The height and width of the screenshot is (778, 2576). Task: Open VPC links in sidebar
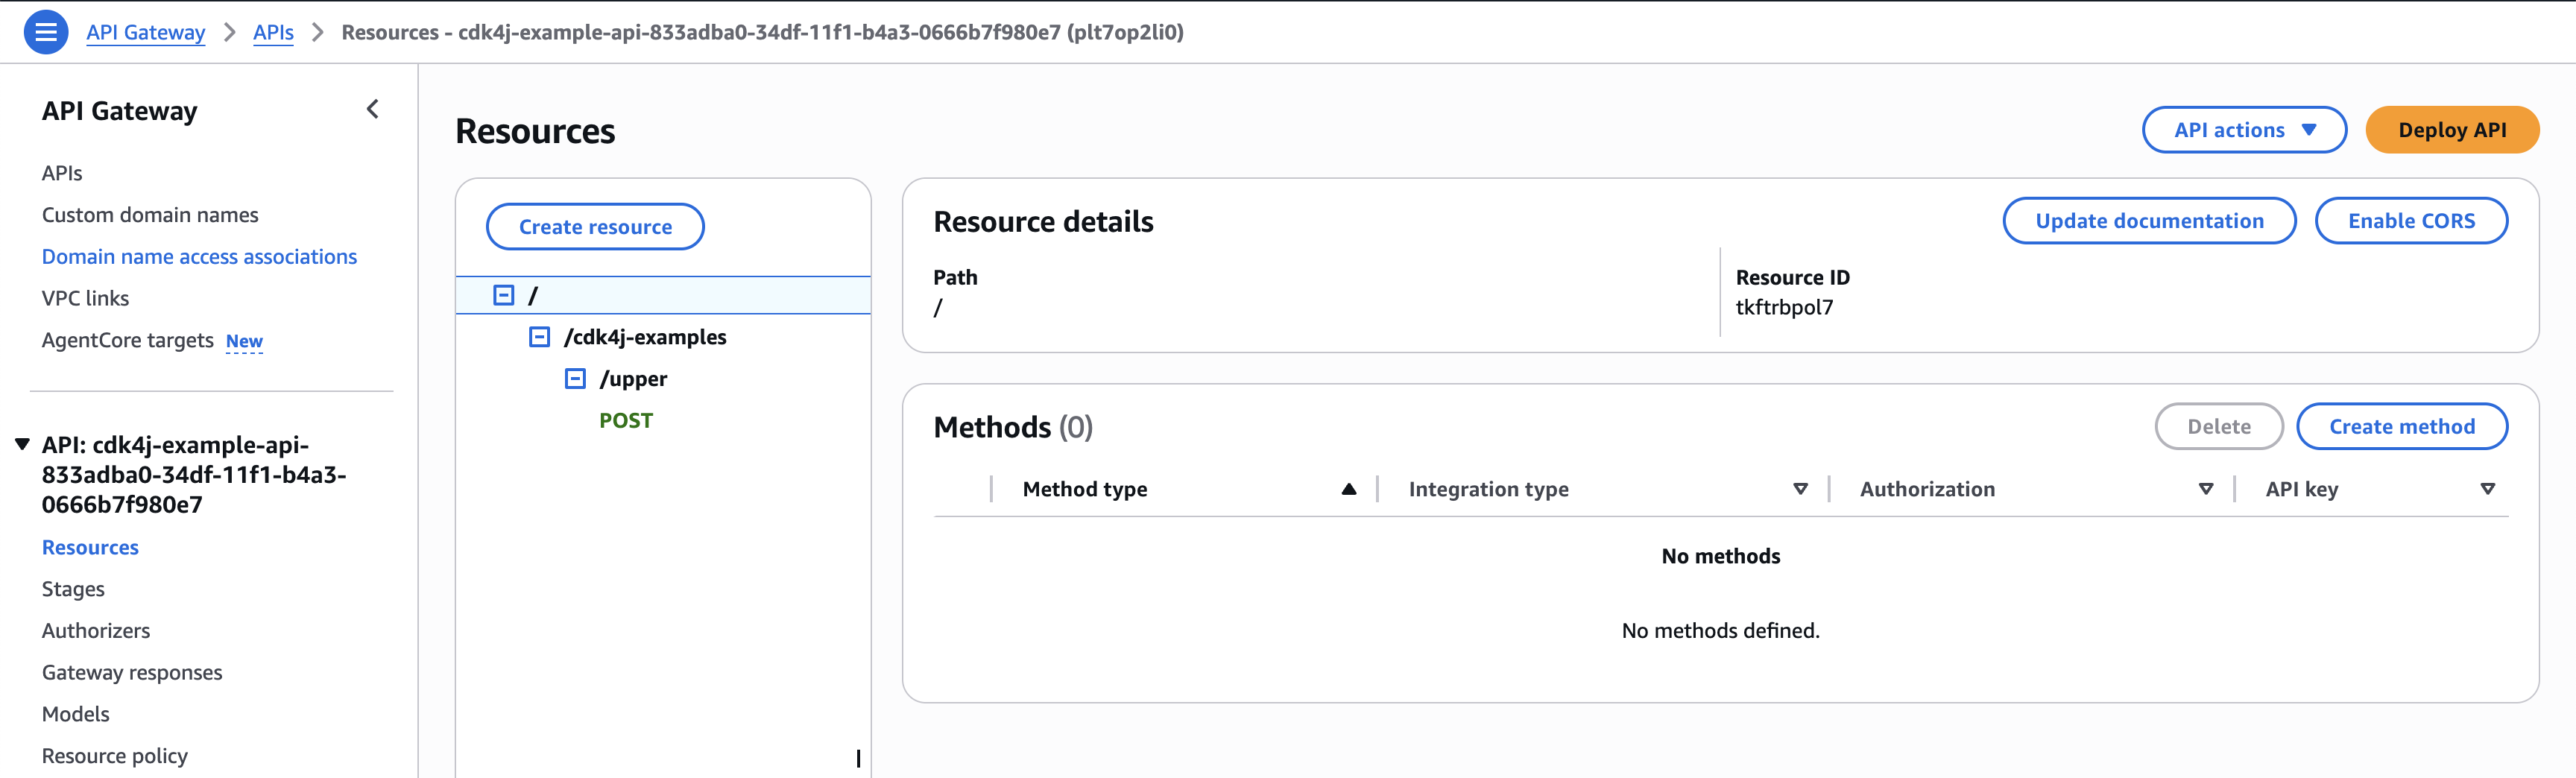(x=85, y=298)
